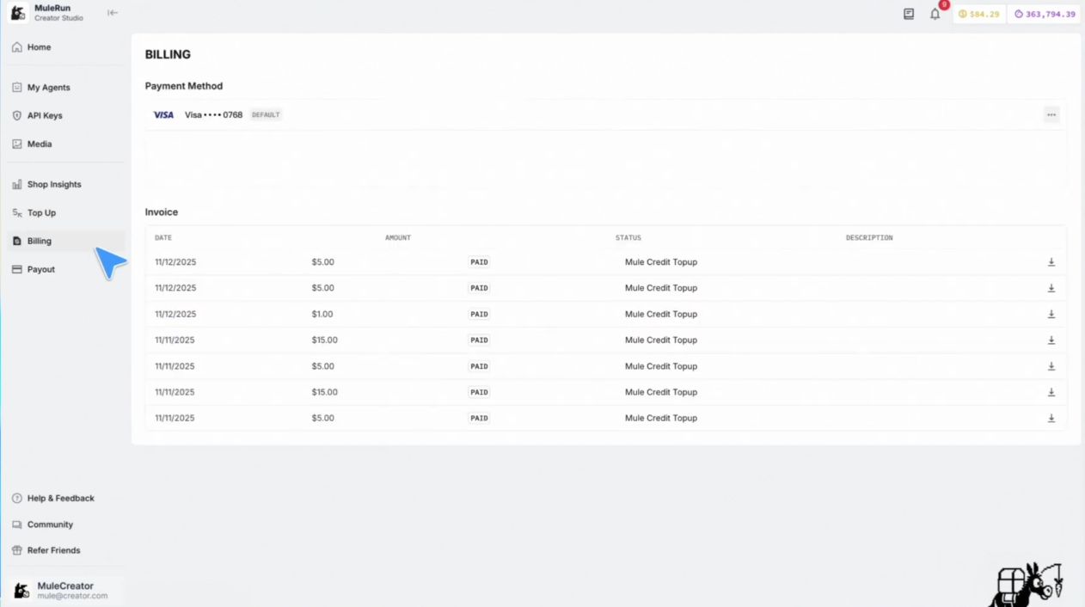Click the $84.29 balance badge
The image size is (1085, 607).
(x=979, y=14)
